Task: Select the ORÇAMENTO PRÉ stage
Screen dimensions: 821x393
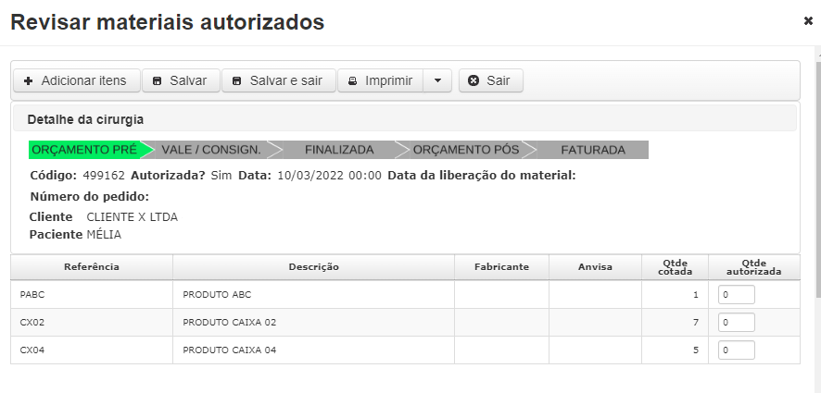Action: (x=86, y=150)
